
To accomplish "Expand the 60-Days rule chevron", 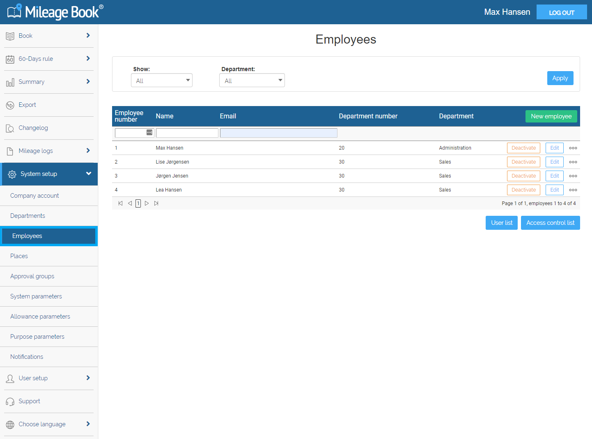I will tap(88, 59).
